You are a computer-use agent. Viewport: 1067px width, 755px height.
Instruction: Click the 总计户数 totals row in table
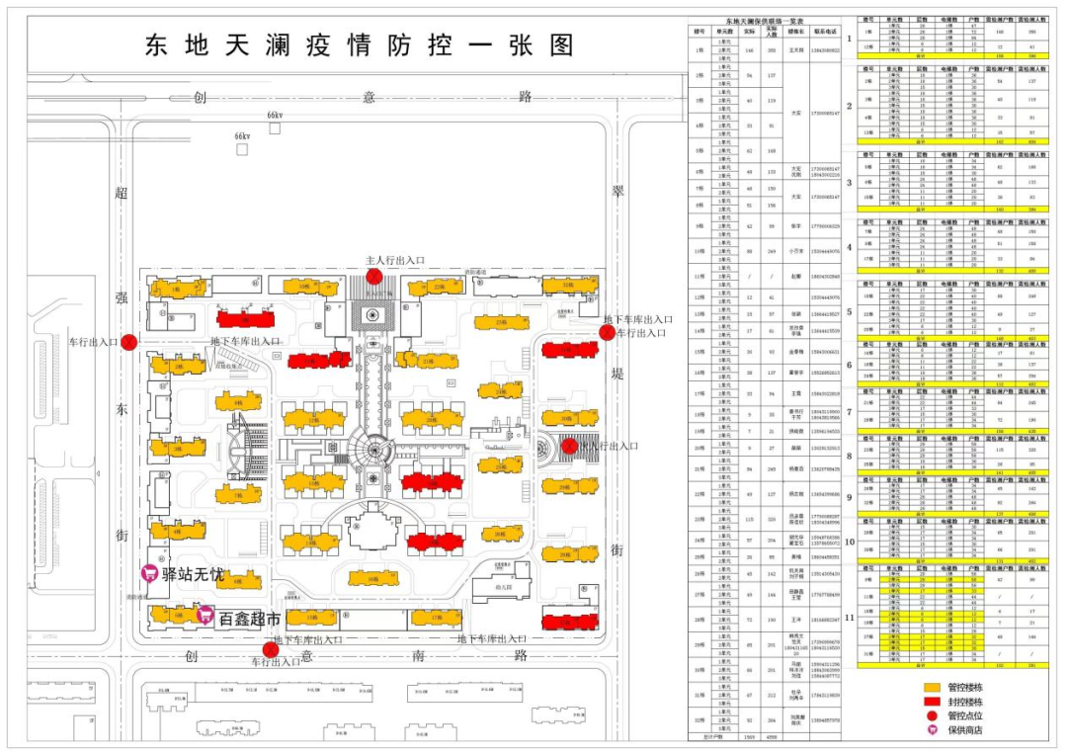click(x=707, y=736)
